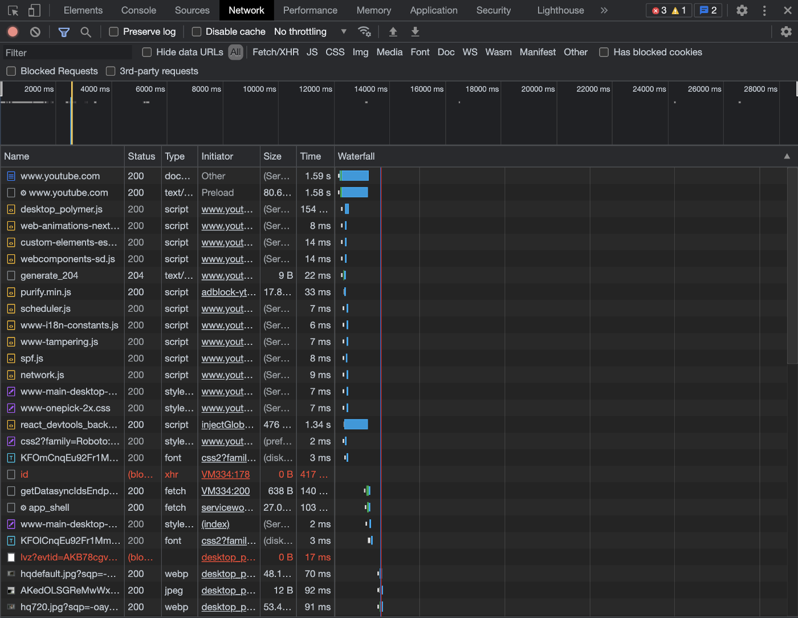Filter requests by WS
Image resolution: width=798 pixels, height=618 pixels.
coord(470,52)
